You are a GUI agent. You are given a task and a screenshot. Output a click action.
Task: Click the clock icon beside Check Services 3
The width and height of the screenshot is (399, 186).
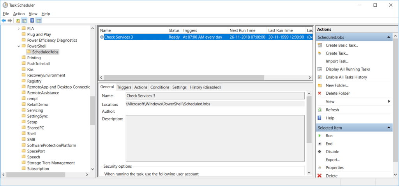pyautogui.click(x=102, y=37)
